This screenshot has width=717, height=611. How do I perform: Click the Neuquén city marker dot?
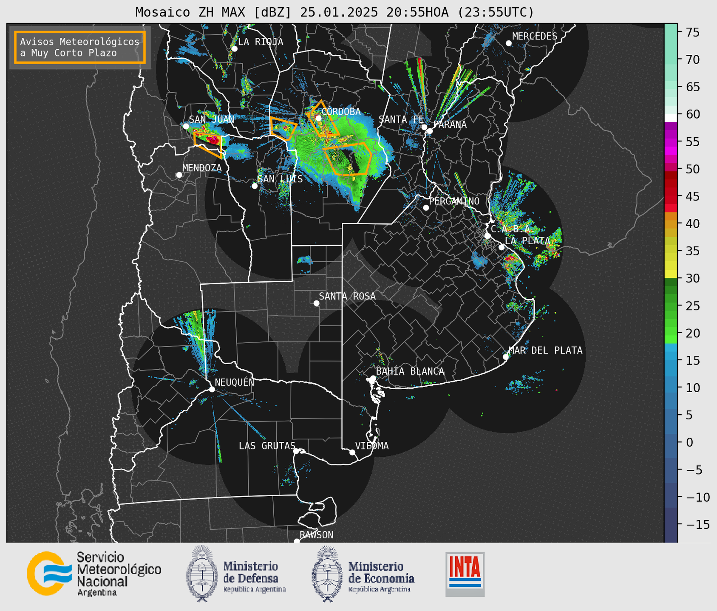(212, 389)
